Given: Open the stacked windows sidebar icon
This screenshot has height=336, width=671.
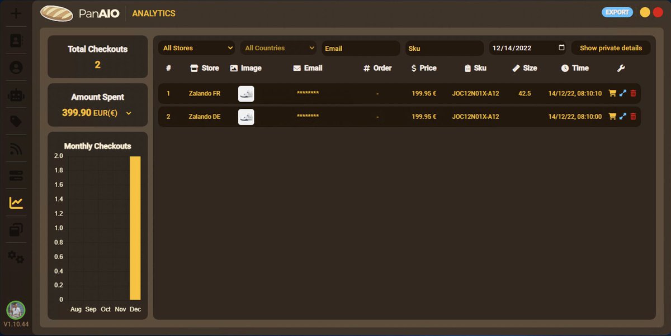Looking at the screenshot, I should [x=16, y=230].
